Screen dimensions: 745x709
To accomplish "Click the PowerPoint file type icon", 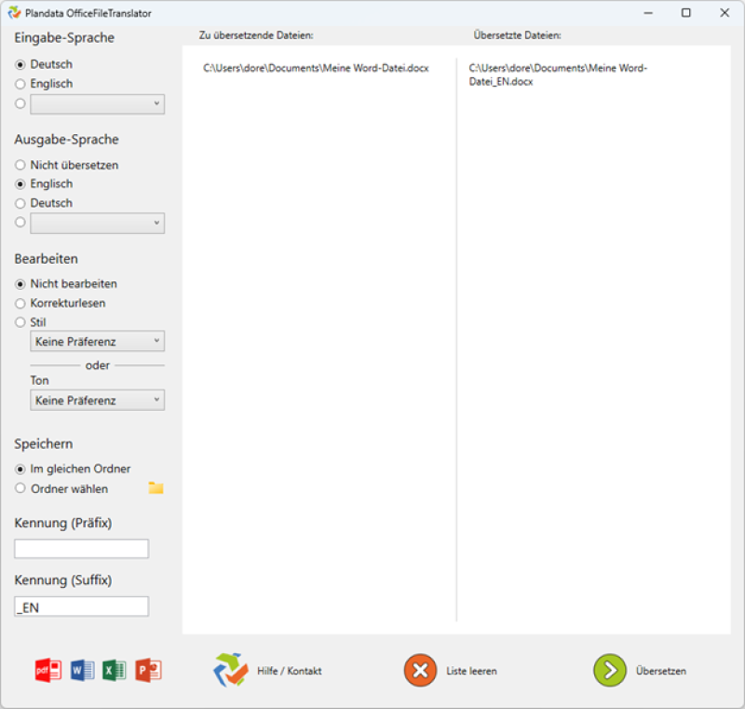I will coord(148,670).
